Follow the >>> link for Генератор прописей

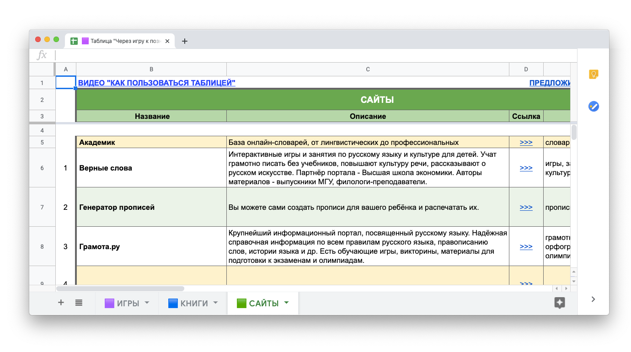526,207
